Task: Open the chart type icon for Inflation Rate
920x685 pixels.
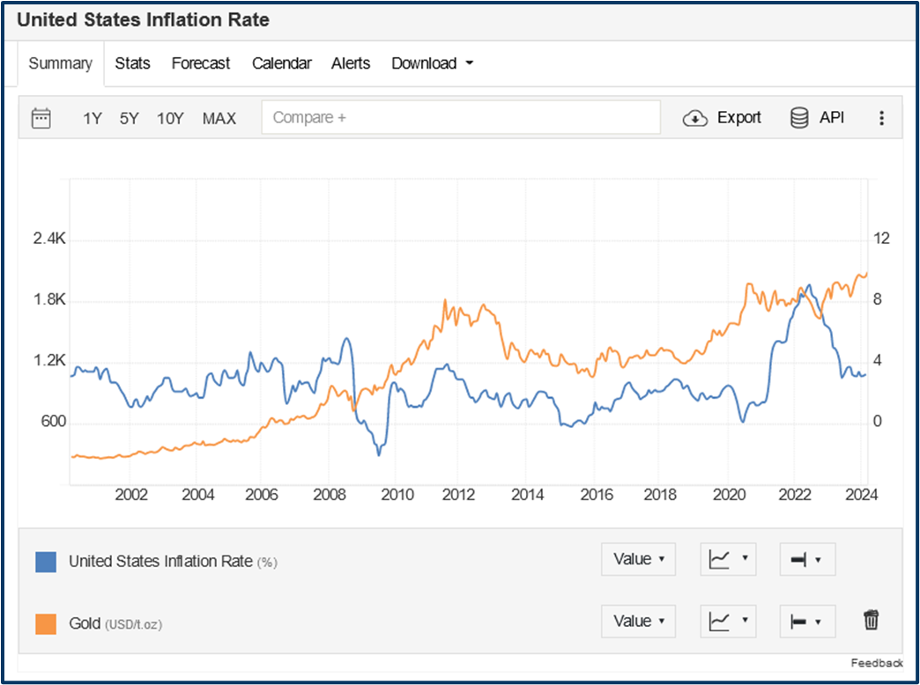Action: click(x=728, y=559)
